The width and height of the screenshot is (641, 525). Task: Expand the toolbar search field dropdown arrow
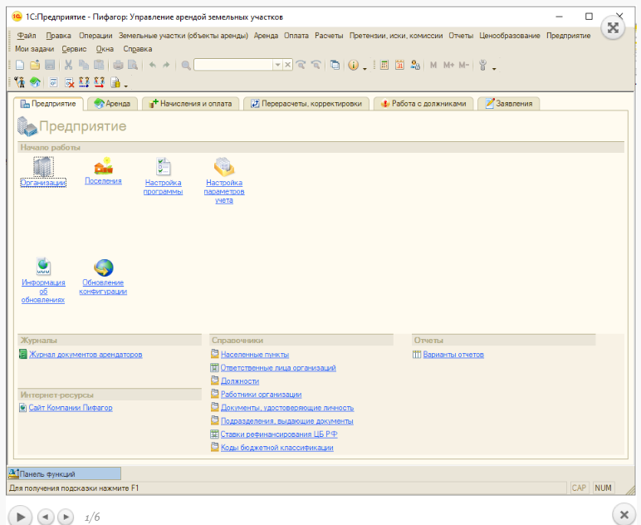(x=277, y=65)
